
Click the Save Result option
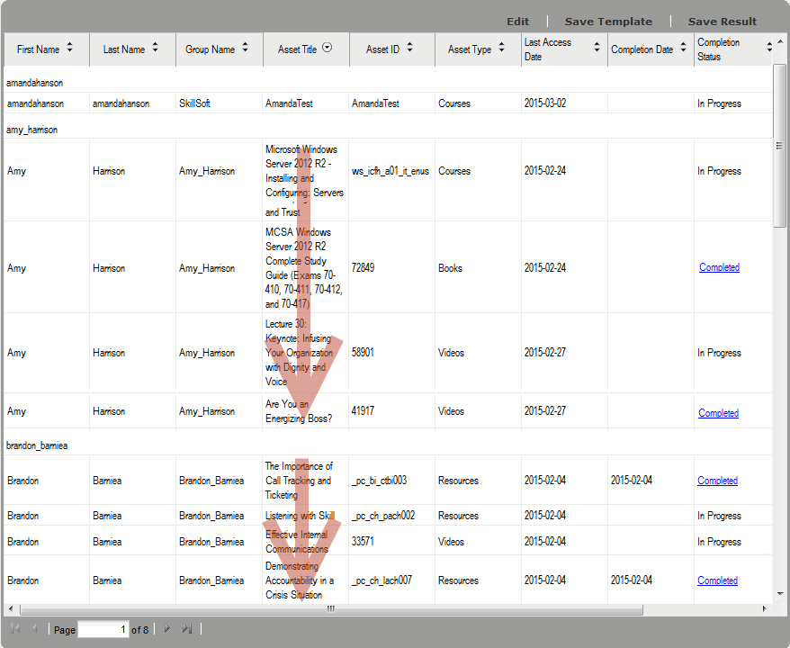tap(723, 21)
